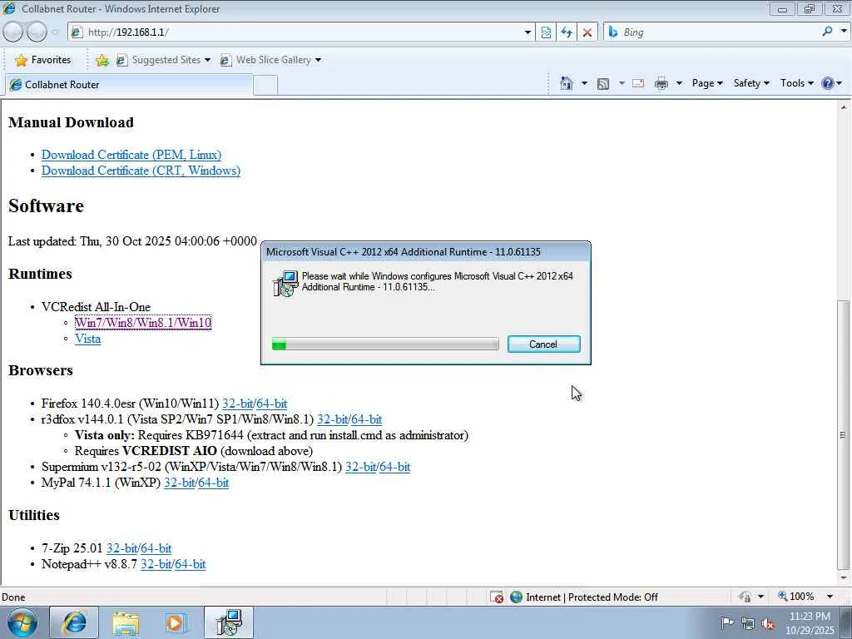
Task: Click the Compatibility View icon in address bar
Action: pos(546,32)
